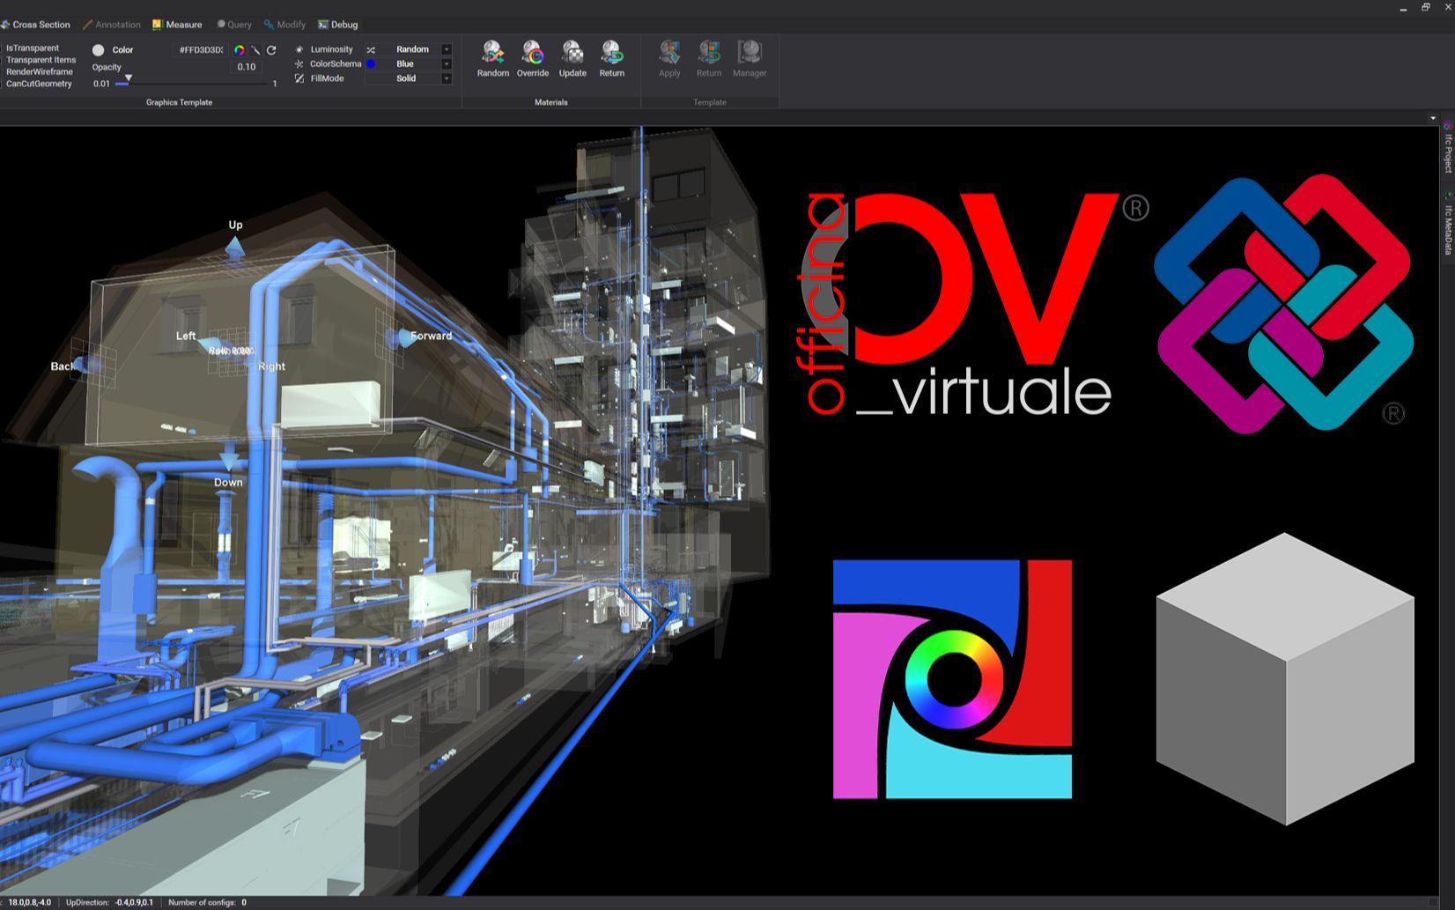The width and height of the screenshot is (1455, 910).
Task: Open the Luminosity Random dropdown
Action: point(447,49)
